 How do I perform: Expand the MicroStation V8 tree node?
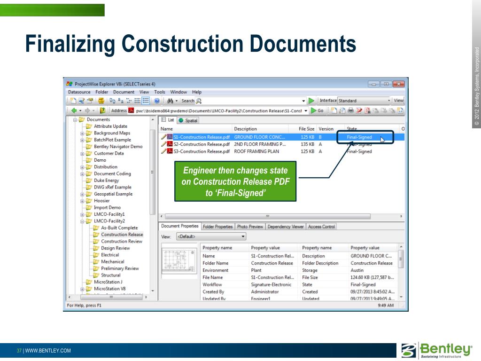coord(82,289)
